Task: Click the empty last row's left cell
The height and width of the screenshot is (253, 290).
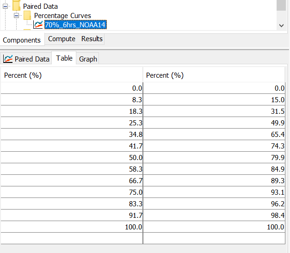Action: (72, 238)
